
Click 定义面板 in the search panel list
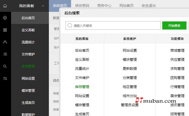(x=82, y=60)
